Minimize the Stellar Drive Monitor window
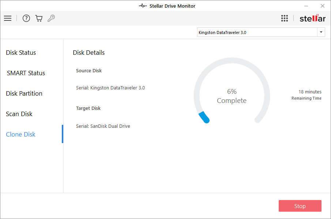 [306, 6]
